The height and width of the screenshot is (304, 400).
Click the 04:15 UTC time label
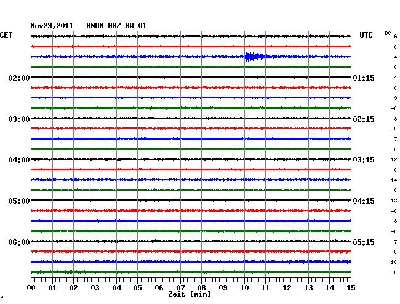[364, 201]
